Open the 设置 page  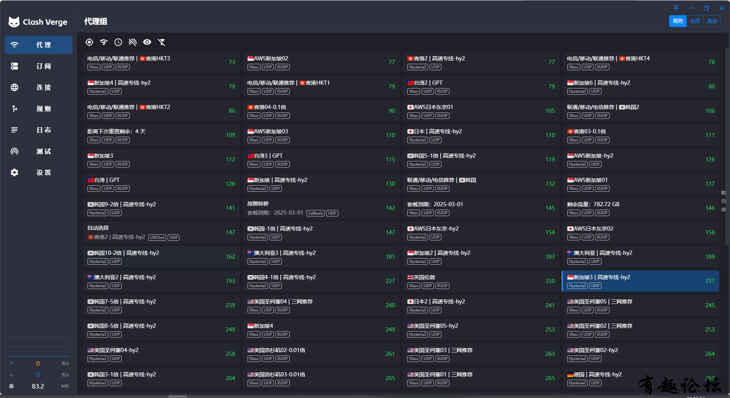point(38,172)
